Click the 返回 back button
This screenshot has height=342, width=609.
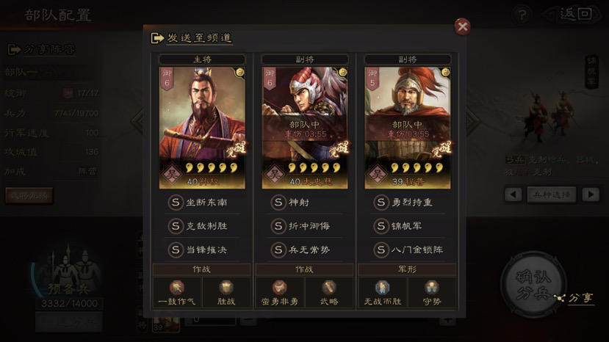(576, 15)
